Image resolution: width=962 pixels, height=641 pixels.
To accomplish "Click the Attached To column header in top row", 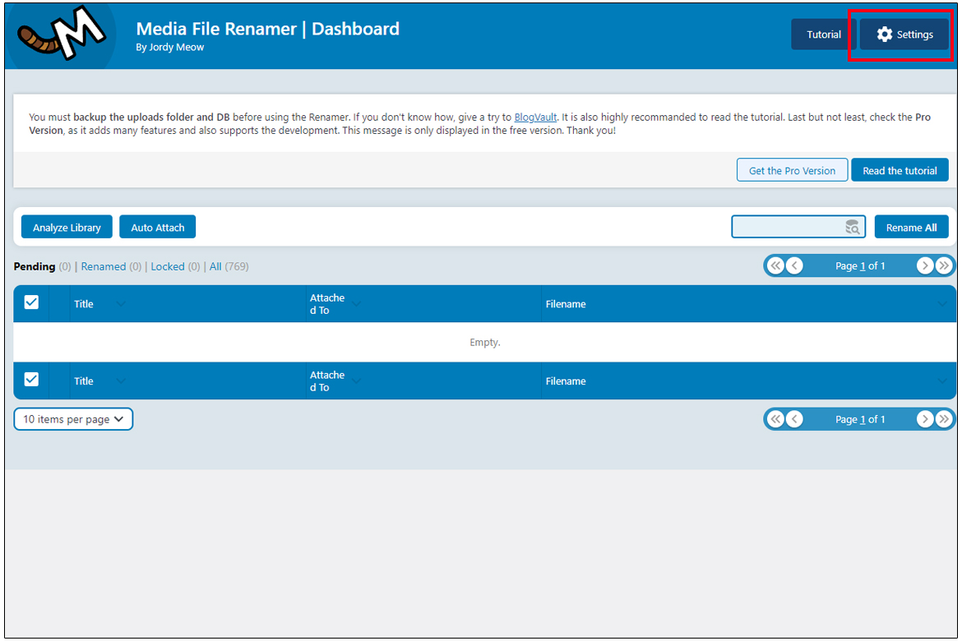I will (327, 303).
